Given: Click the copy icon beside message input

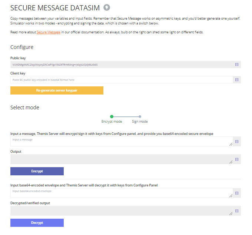Looking at the screenshot, I should tap(237, 142).
